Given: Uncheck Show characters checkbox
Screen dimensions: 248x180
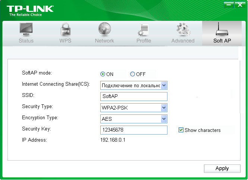Looking at the screenshot, I should pyautogui.click(x=181, y=130).
